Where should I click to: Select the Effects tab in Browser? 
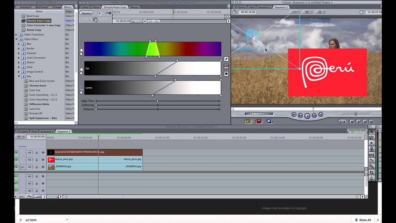[x=67, y=7]
